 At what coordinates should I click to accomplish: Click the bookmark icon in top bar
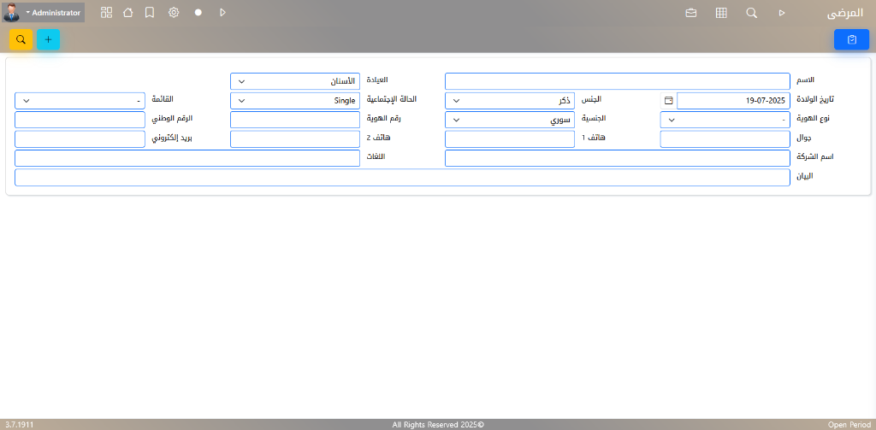point(150,13)
